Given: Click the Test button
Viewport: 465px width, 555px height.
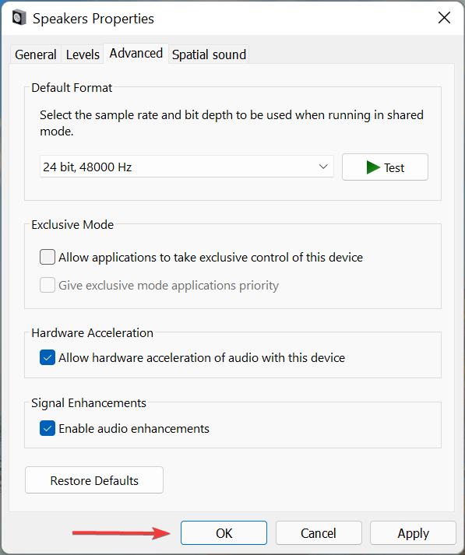Looking at the screenshot, I should click(385, 167).
